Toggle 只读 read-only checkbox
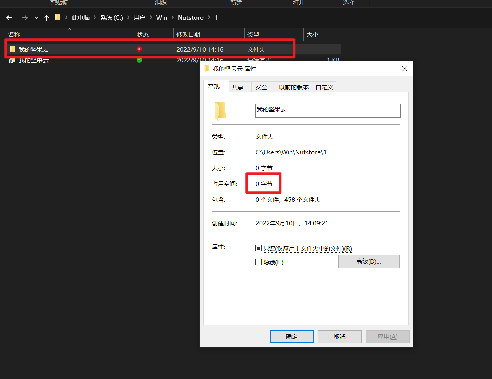The height and width of the screenshot is (379, 492). coord(258,248)
